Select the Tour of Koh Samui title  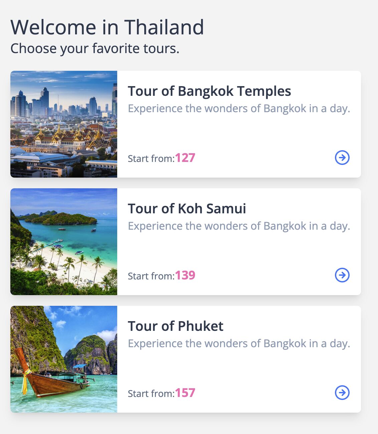(x=187, y=209)
